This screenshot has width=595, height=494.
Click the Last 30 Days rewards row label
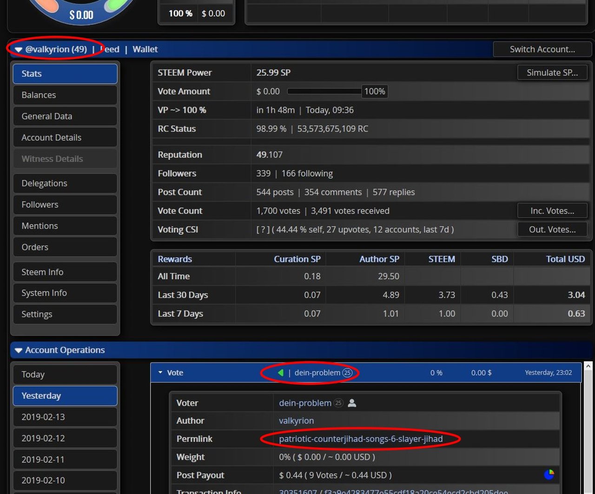click(x=183, y=295)
